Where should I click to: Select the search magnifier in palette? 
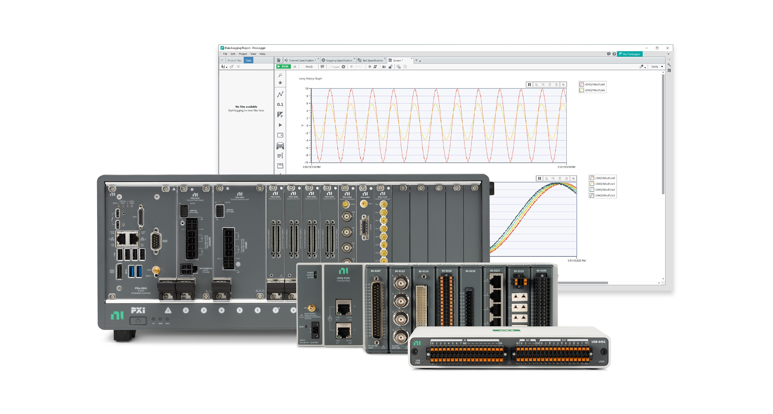(280, 75)
